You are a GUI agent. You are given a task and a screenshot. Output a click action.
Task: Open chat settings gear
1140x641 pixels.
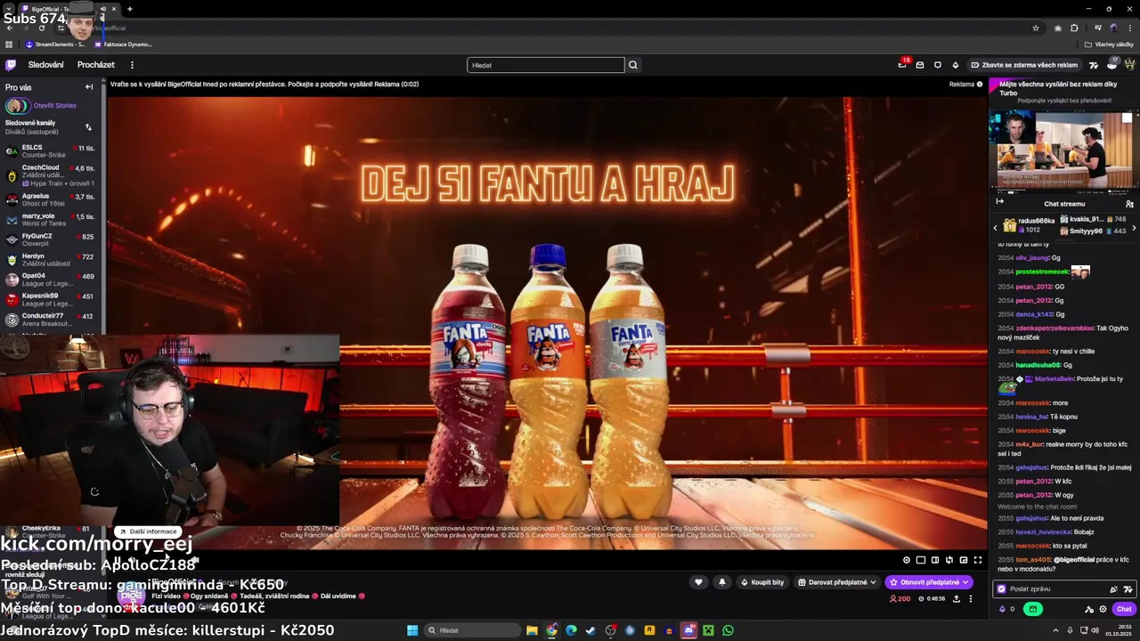tap(1103, 609)
